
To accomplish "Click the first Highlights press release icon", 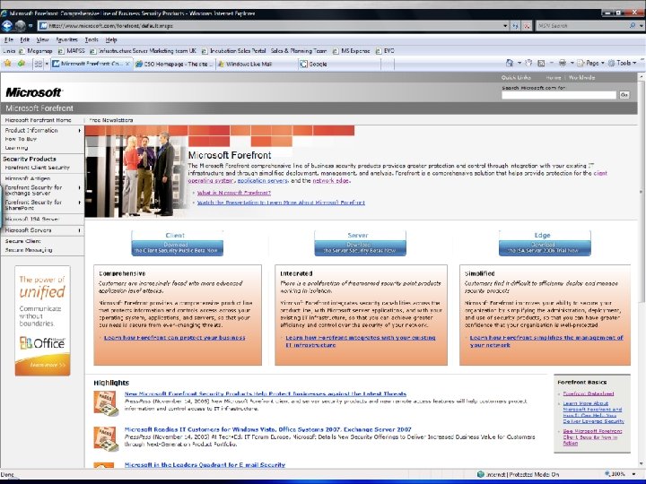I will tap(106, 403).
